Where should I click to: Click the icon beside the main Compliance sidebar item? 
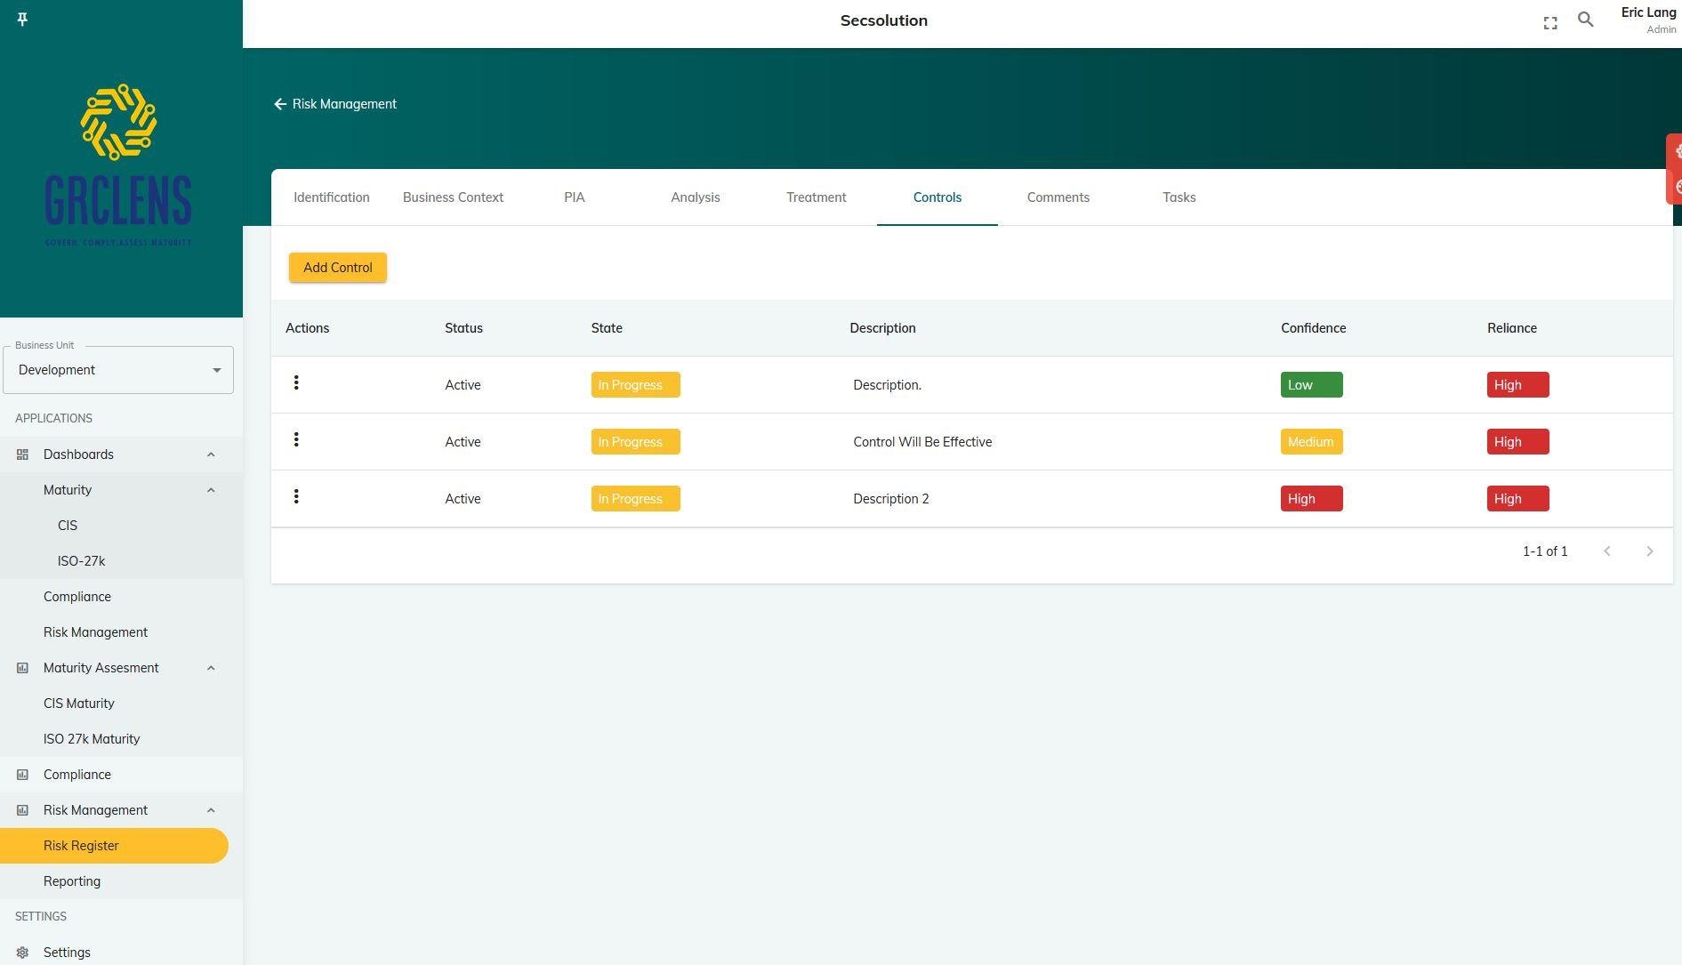coord(23,775)
